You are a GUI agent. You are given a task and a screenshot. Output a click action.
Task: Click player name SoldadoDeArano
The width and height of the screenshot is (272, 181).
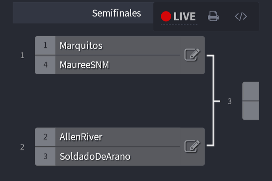(x=95, y=156)
